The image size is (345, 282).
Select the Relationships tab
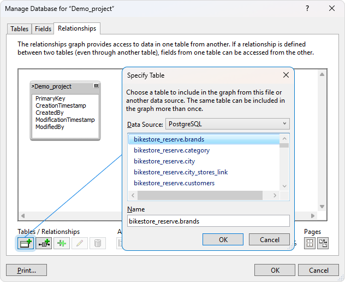pos(77,28)
